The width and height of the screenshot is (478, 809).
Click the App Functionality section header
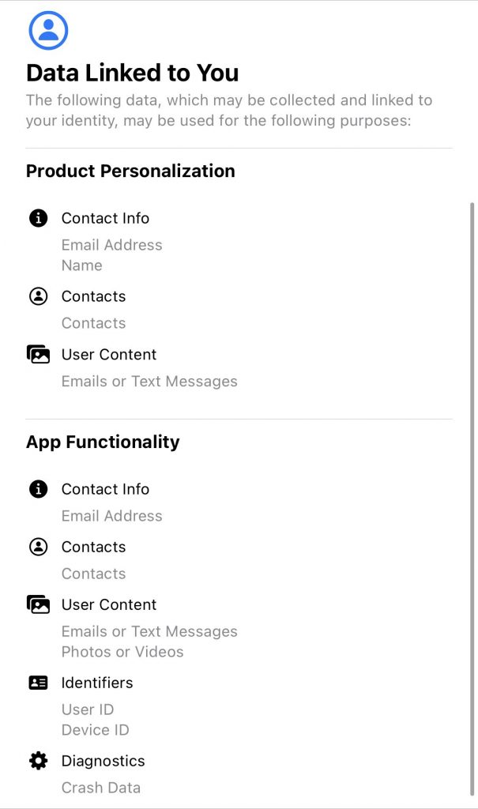(102, 442)
